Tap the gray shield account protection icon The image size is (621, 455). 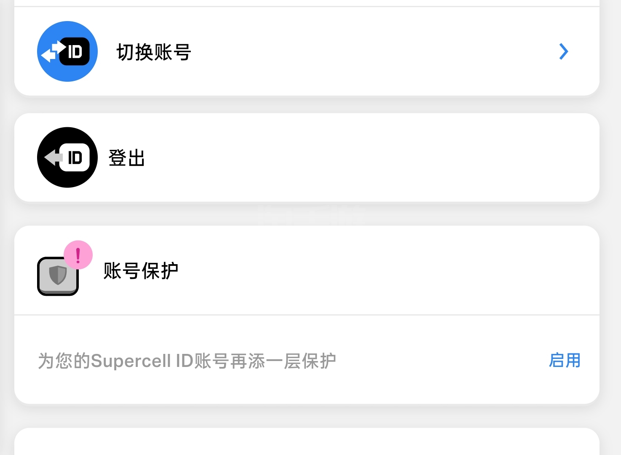58,276
